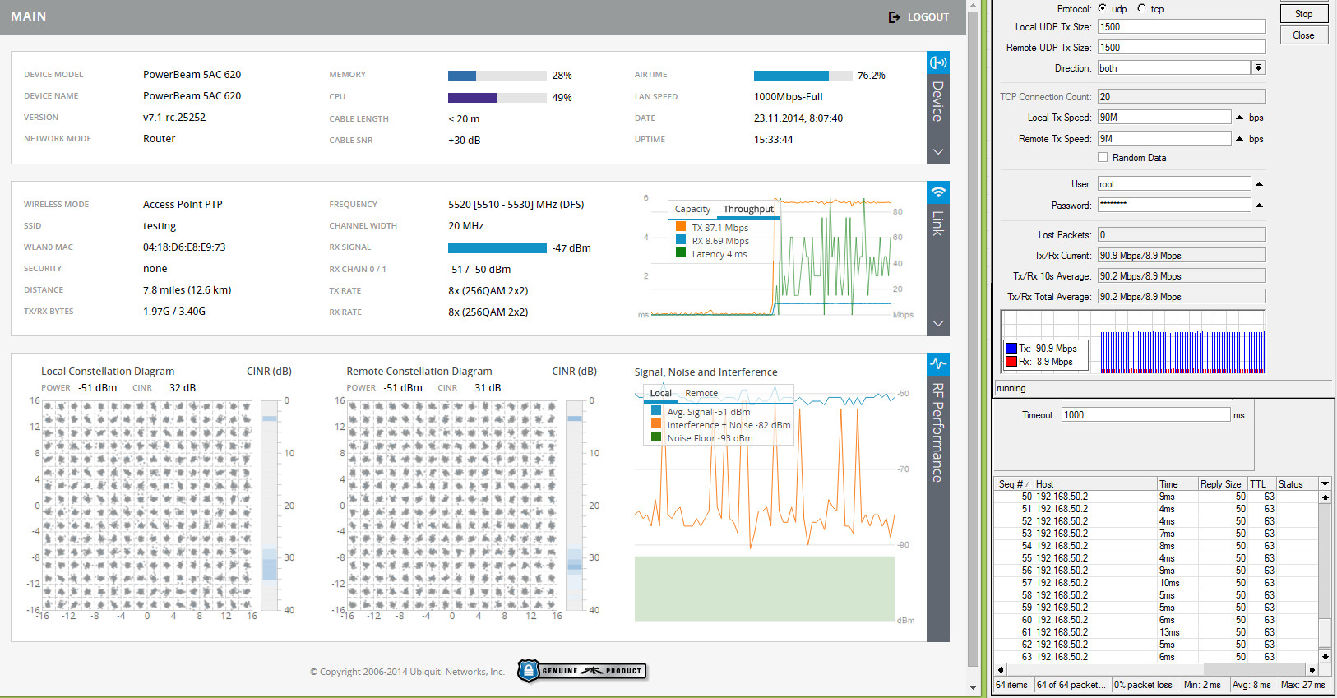Click the Local Tx Speed up arrow
Viewport: 1337px width, 698px height.
pyautogui.click(x=1240, y=118)
